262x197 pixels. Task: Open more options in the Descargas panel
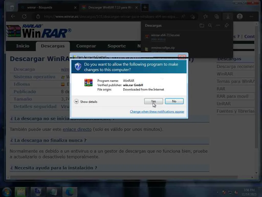[x=218, y=25]
